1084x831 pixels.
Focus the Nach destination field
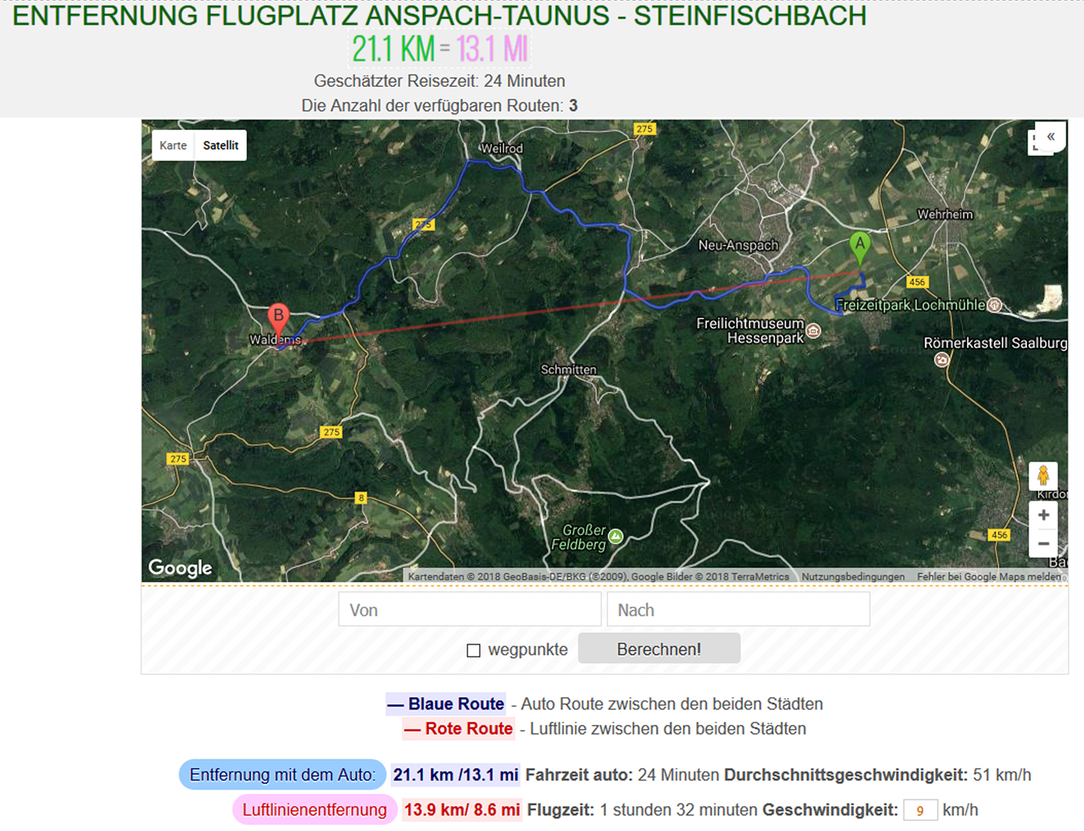tap(738, 609)
